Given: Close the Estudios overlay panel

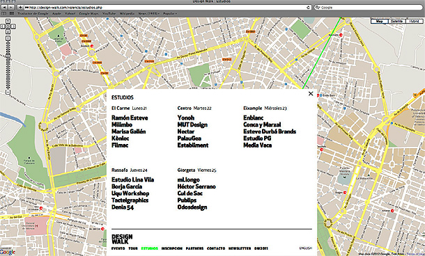Looking at the screenshot, I should [x=311, y=94].
